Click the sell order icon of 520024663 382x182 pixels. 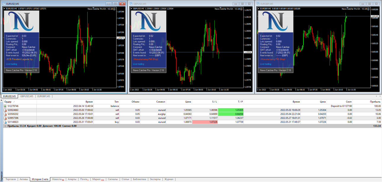[x=5, y=110]
